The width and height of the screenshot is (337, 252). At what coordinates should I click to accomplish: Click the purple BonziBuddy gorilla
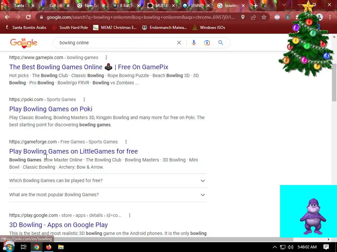click(313, 216)
